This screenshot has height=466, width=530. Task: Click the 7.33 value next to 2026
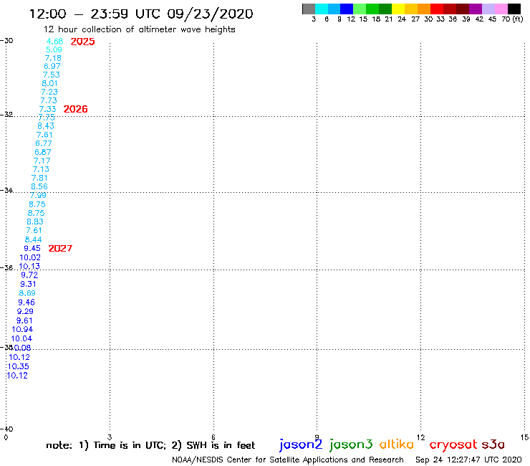point(47,109)
